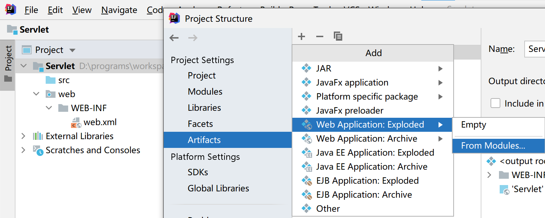Screen dimensions: 545x218
Task: Click the Copy artifact icon
Action: click(x=338, y=36)
